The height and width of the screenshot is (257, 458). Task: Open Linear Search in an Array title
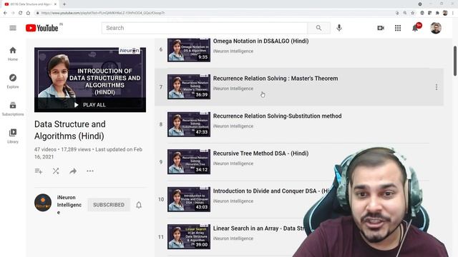pos(259,228)
